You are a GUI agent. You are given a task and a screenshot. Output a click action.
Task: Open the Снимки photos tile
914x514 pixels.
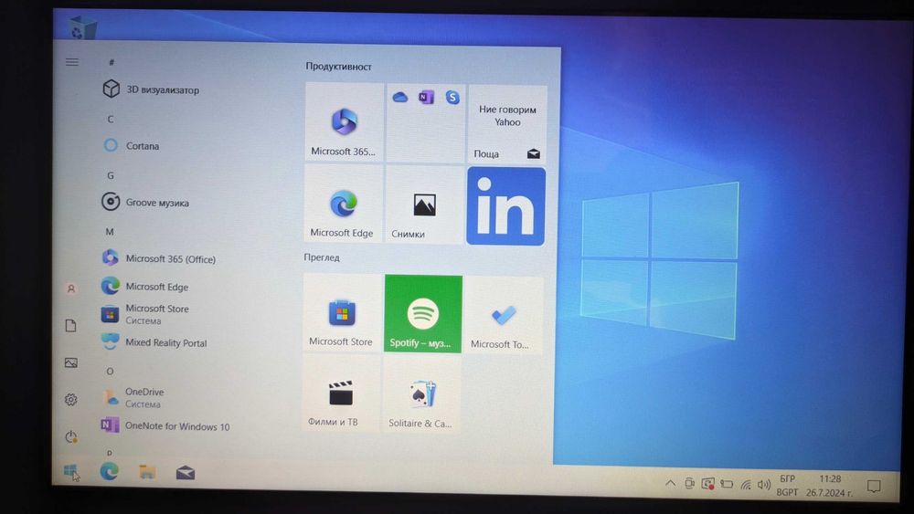click(424, 205)
